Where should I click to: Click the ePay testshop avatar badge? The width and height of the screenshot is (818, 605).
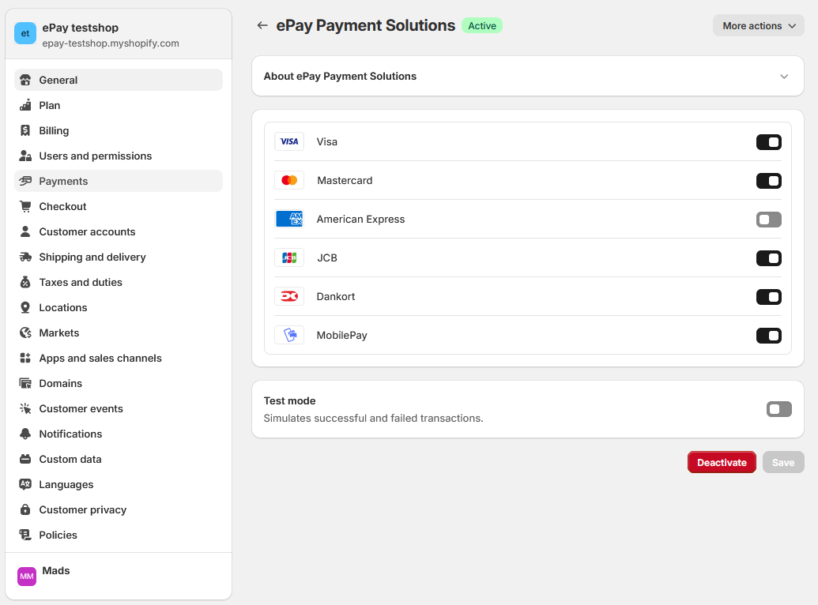(x=25, y=33)
